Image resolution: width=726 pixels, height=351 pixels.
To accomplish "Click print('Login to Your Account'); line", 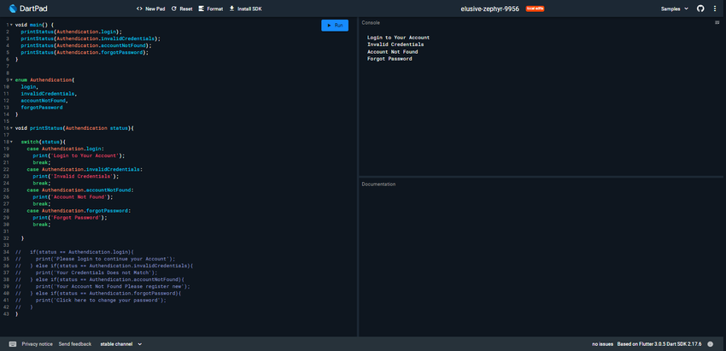I will [79, 155].
